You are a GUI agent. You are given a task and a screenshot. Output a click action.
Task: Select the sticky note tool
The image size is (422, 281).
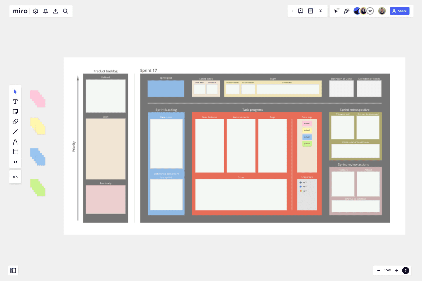tap(15, 112)
